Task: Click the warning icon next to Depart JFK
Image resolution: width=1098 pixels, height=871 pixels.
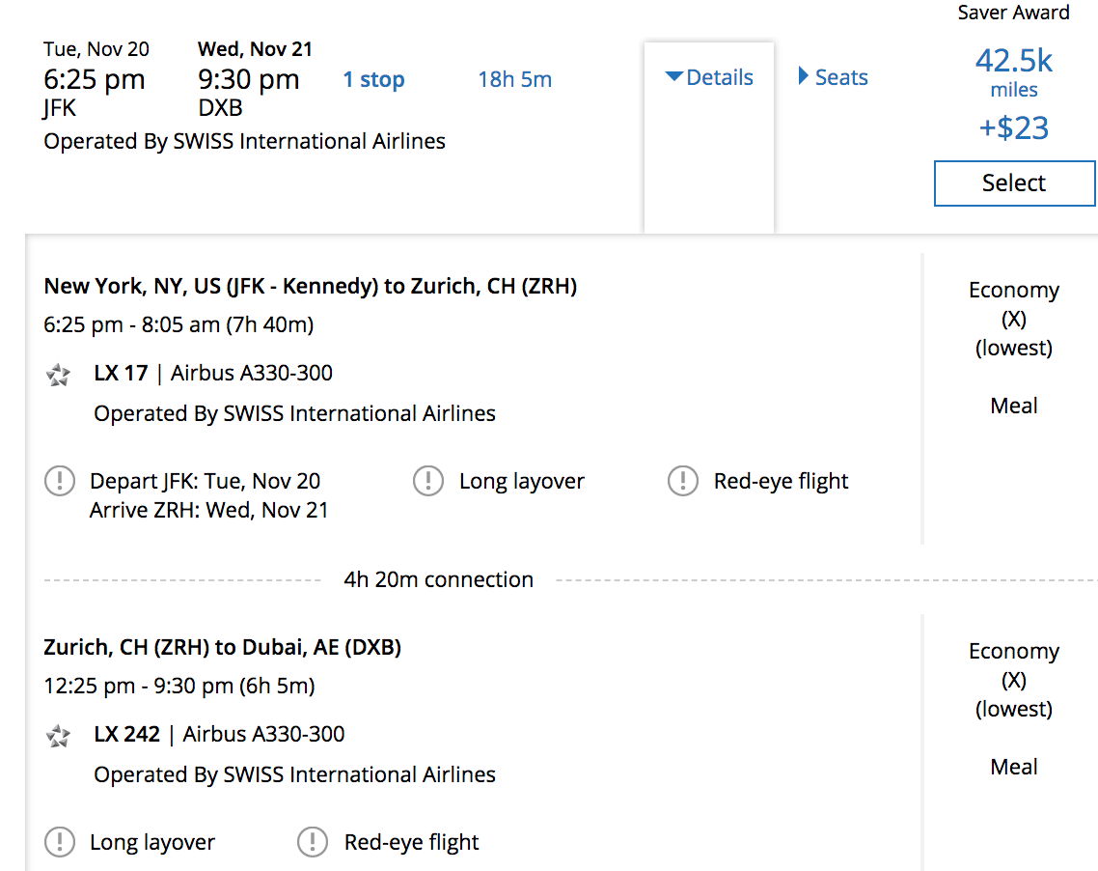Action: [x=60, y=481]
